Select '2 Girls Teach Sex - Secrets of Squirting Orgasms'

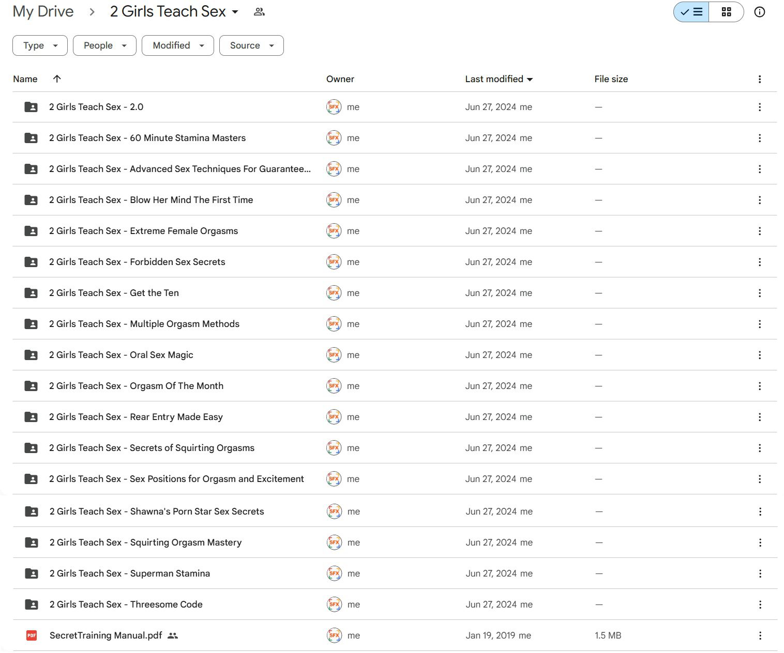[x=152, y=448]
